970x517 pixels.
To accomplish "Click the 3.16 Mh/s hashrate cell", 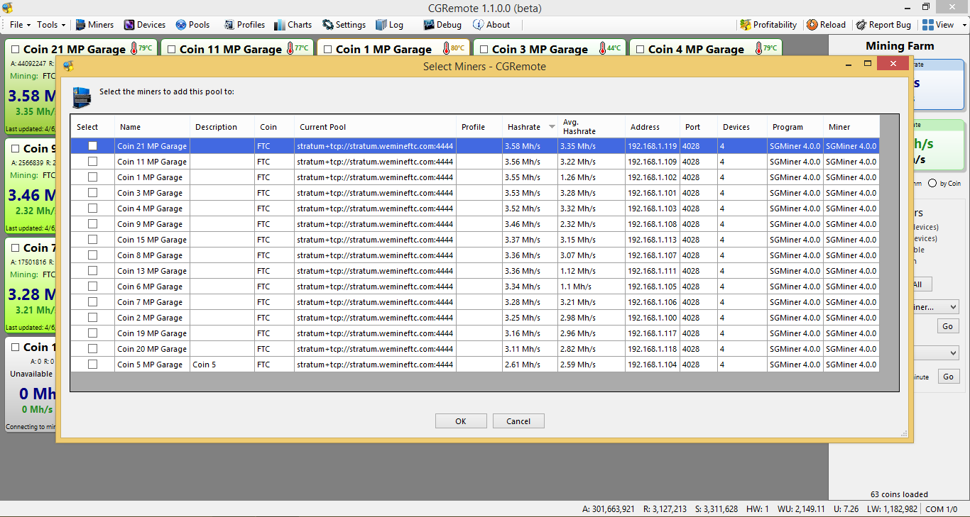I will [x=530, y=333].
